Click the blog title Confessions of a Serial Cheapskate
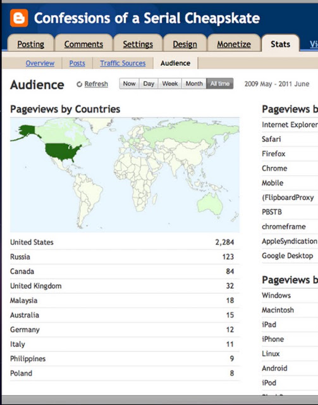 (147, 18)
